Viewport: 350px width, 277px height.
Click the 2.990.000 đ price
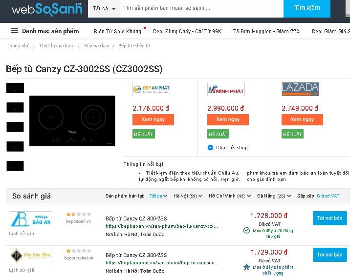[x=226, y=108]
